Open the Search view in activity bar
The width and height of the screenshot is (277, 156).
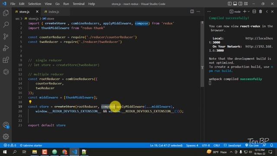point(6,25)
